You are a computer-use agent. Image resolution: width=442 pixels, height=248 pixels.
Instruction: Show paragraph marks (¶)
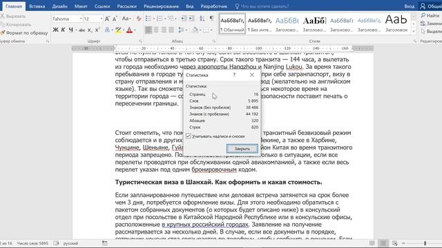point(211,19)
